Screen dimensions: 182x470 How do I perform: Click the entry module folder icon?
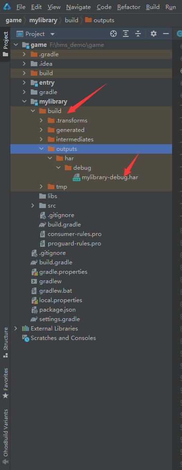tap(34, 83)
